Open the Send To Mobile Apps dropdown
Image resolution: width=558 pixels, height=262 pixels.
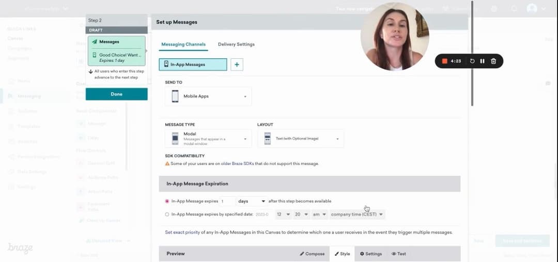pyautogui.click(x=208, y=96)
